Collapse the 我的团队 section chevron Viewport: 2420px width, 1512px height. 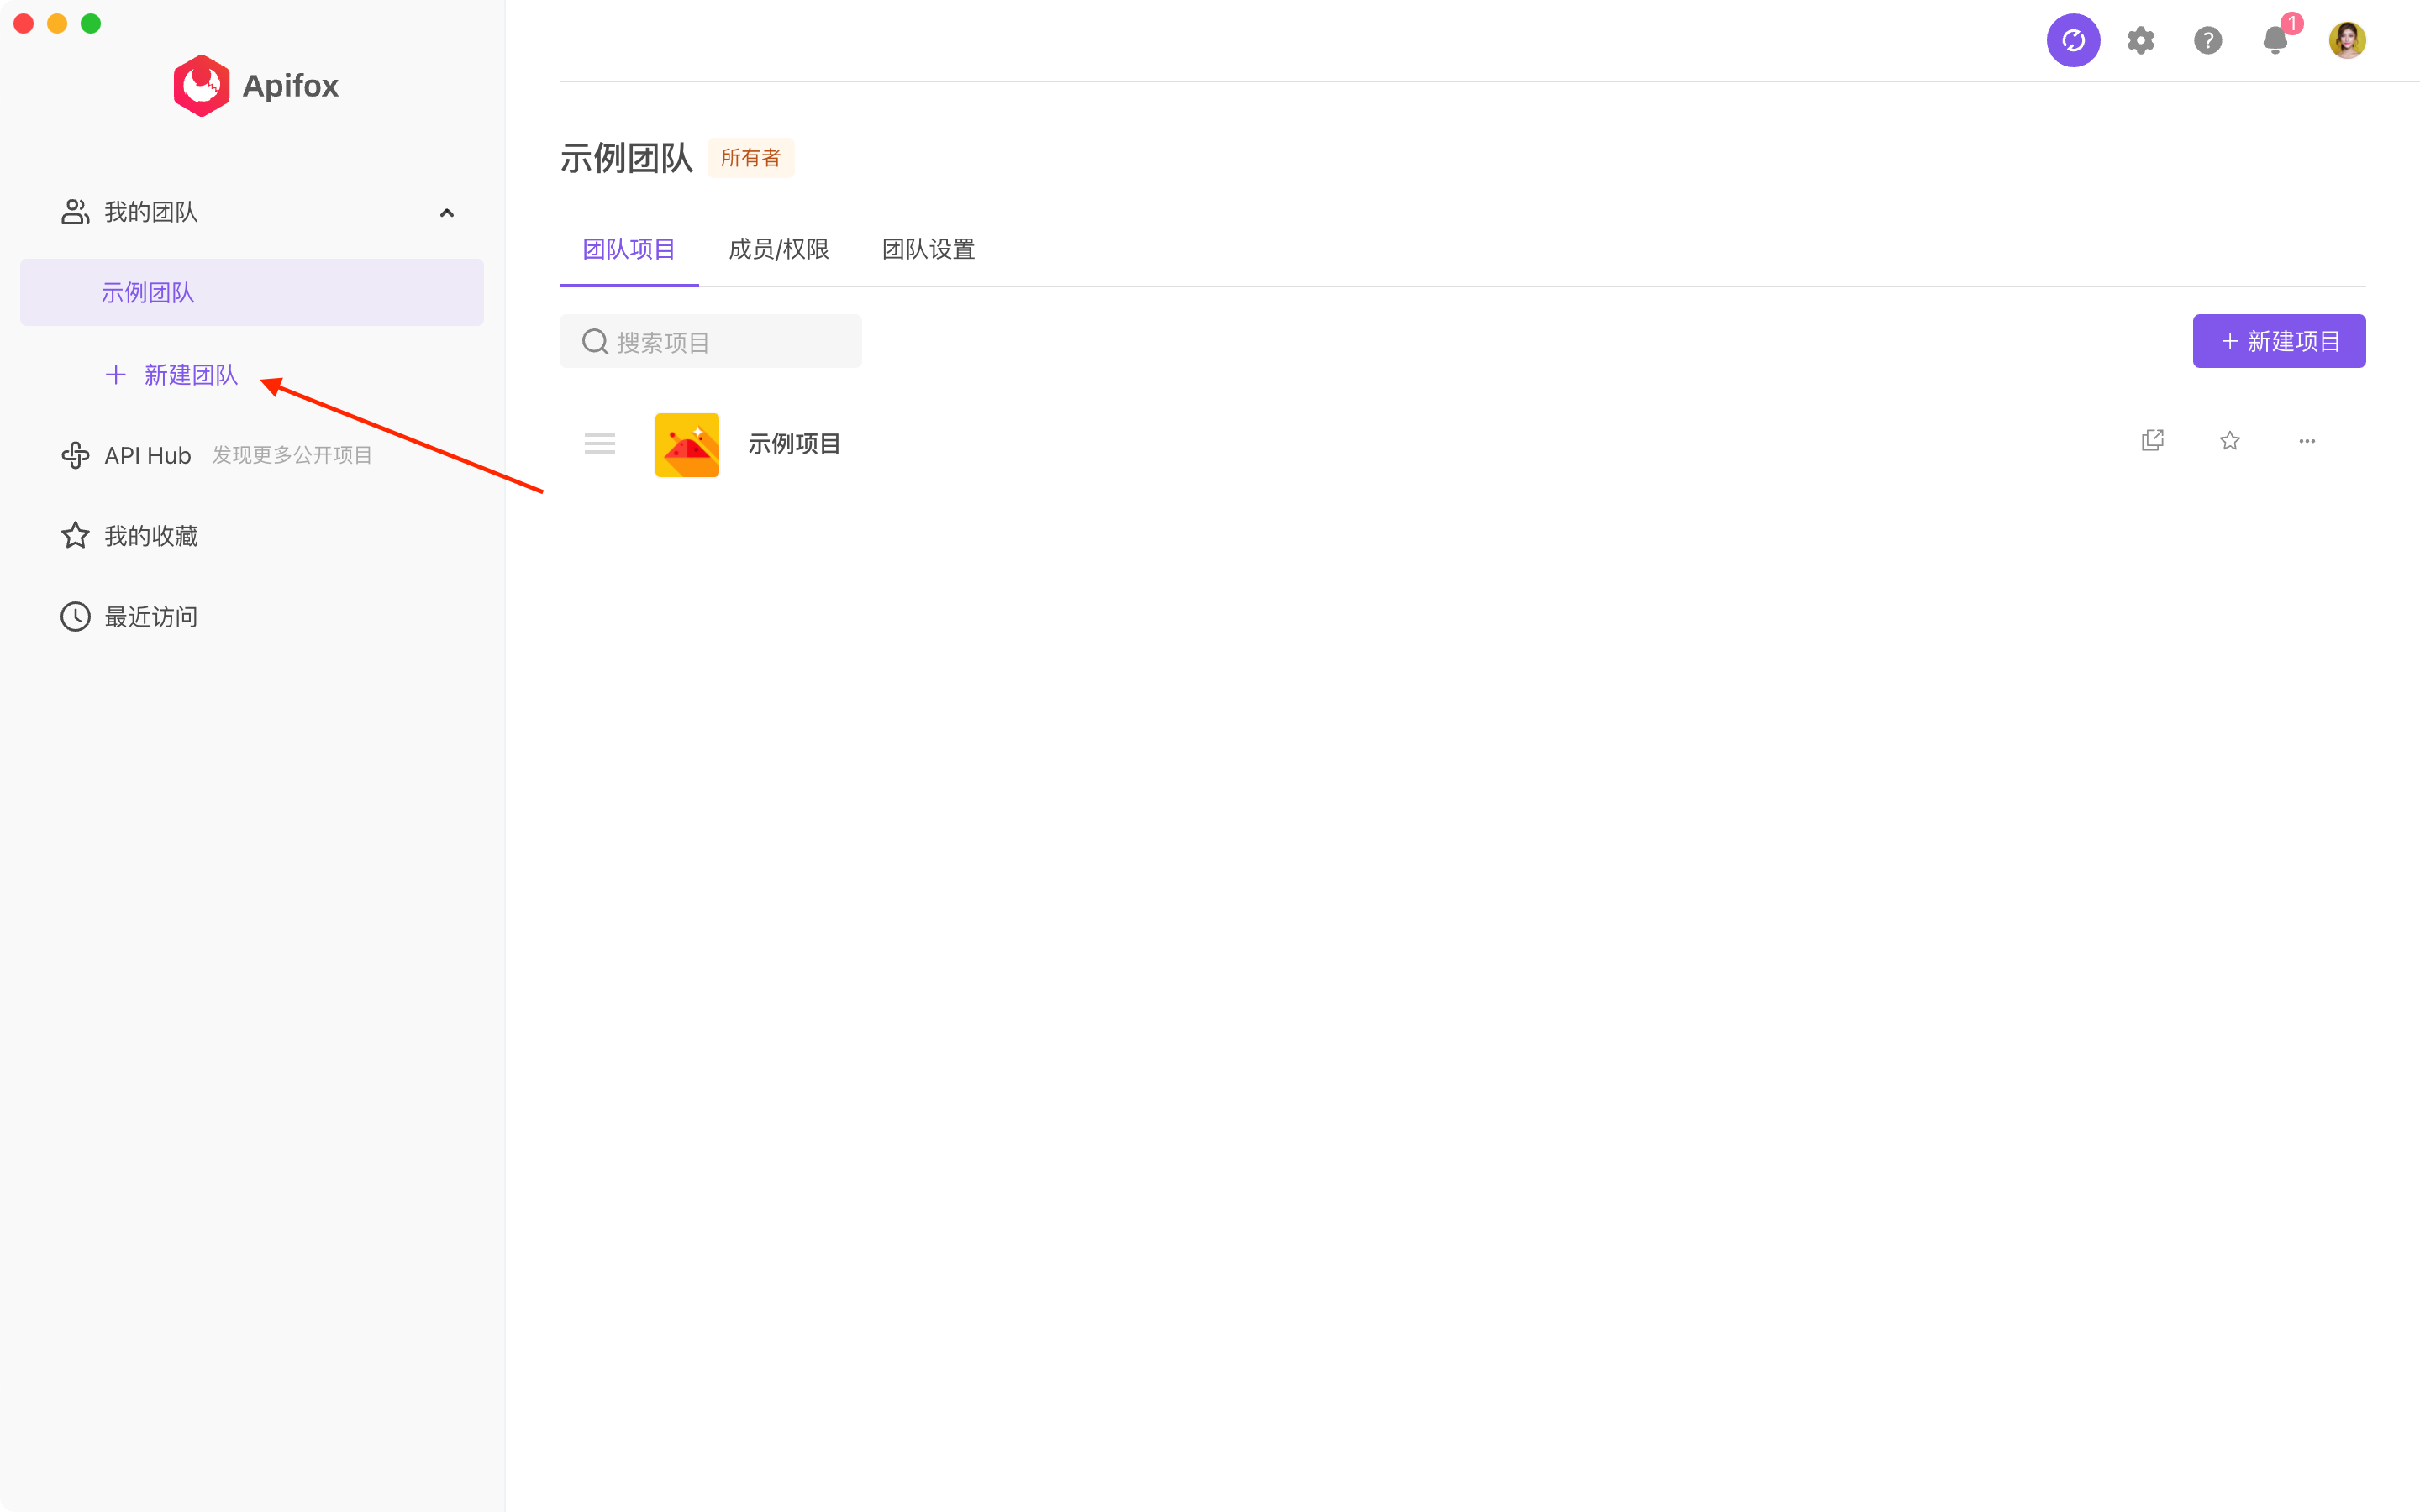(x=447, y=212)
